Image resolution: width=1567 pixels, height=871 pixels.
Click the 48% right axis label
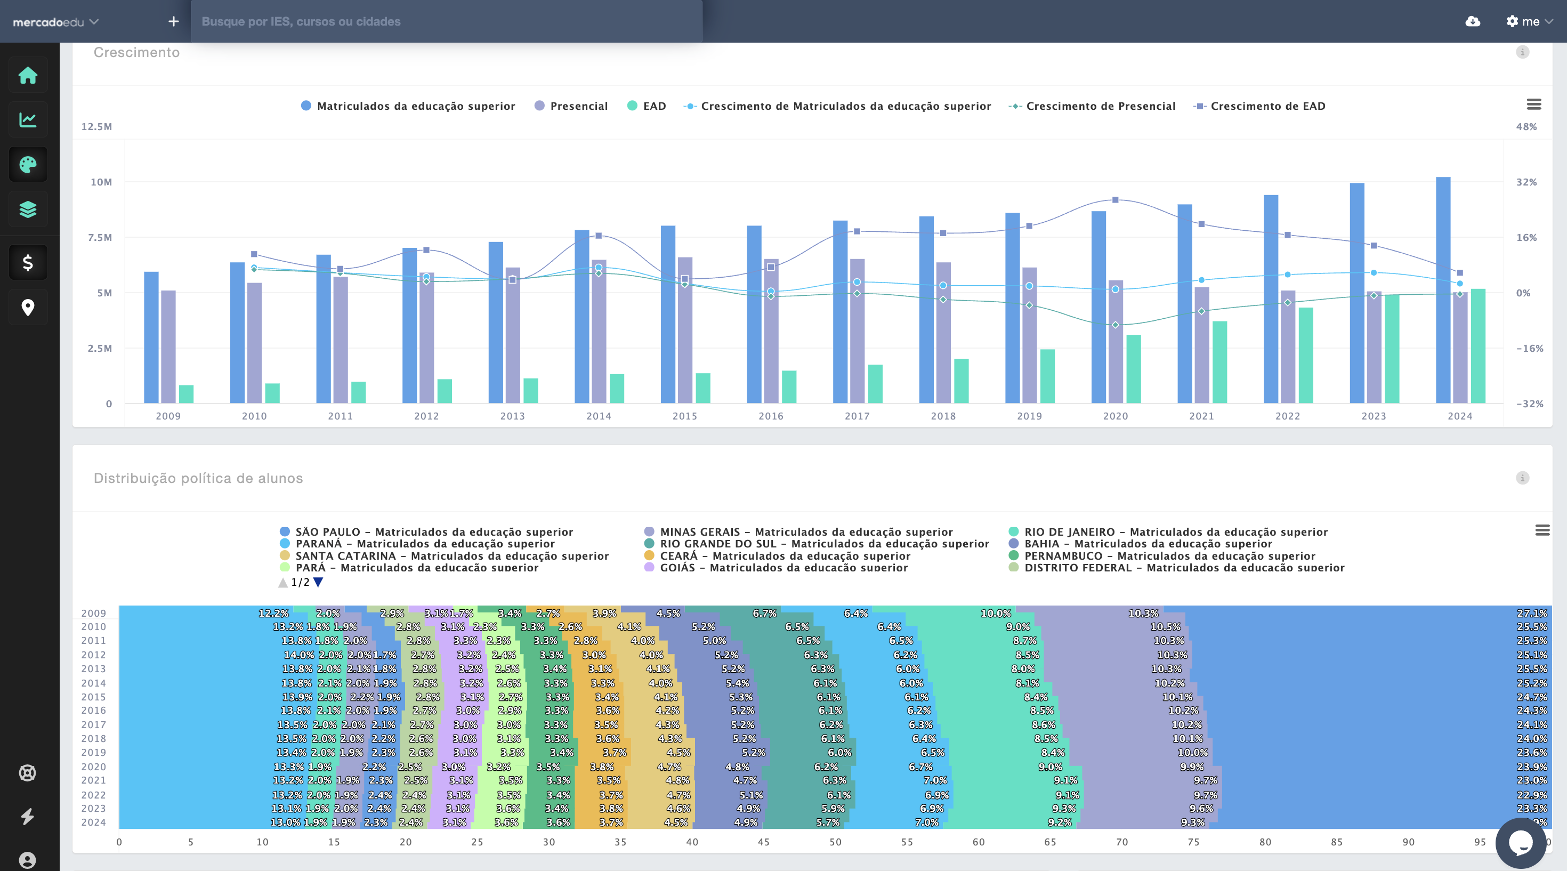1526,126
